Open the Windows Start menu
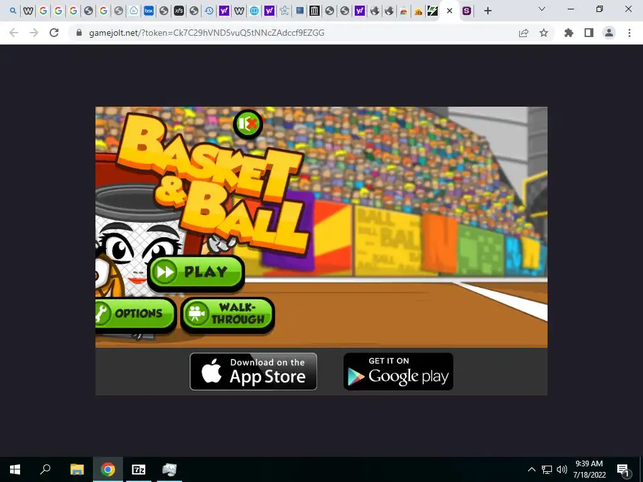The image size is (643, 482). click(15, 469)
